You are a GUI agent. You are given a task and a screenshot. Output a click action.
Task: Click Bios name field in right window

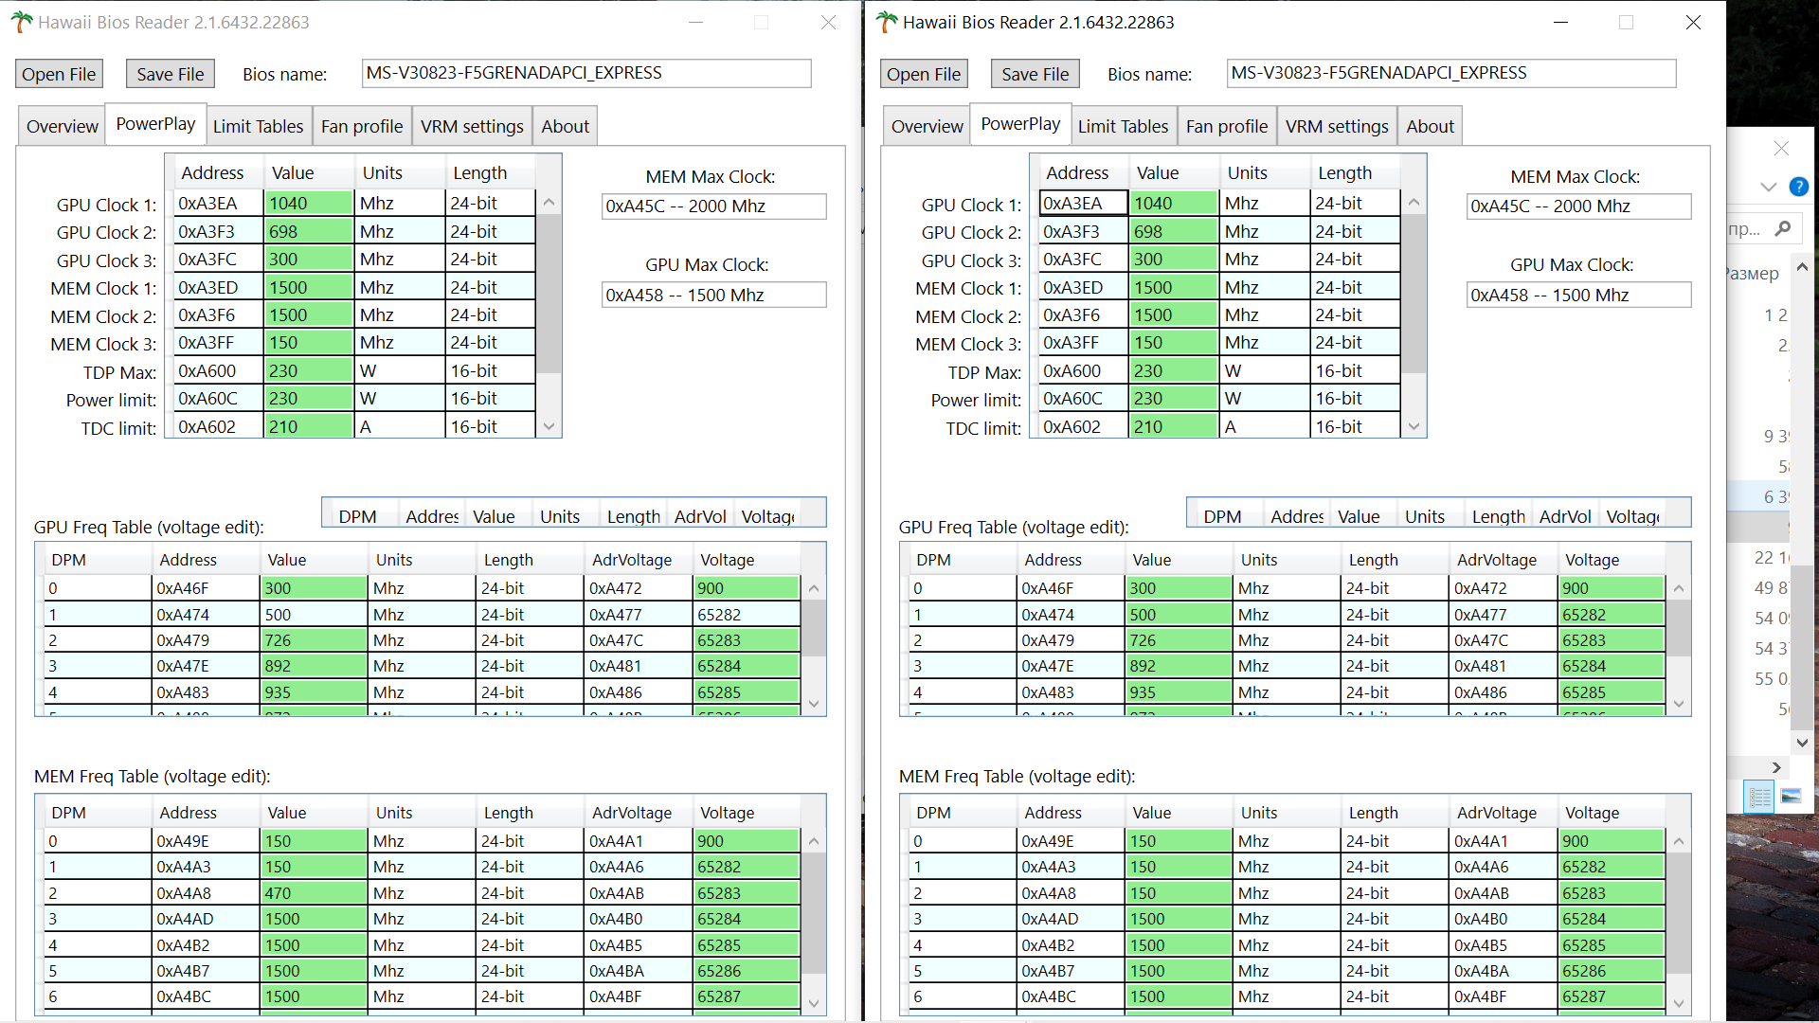tap(1450, 73)
